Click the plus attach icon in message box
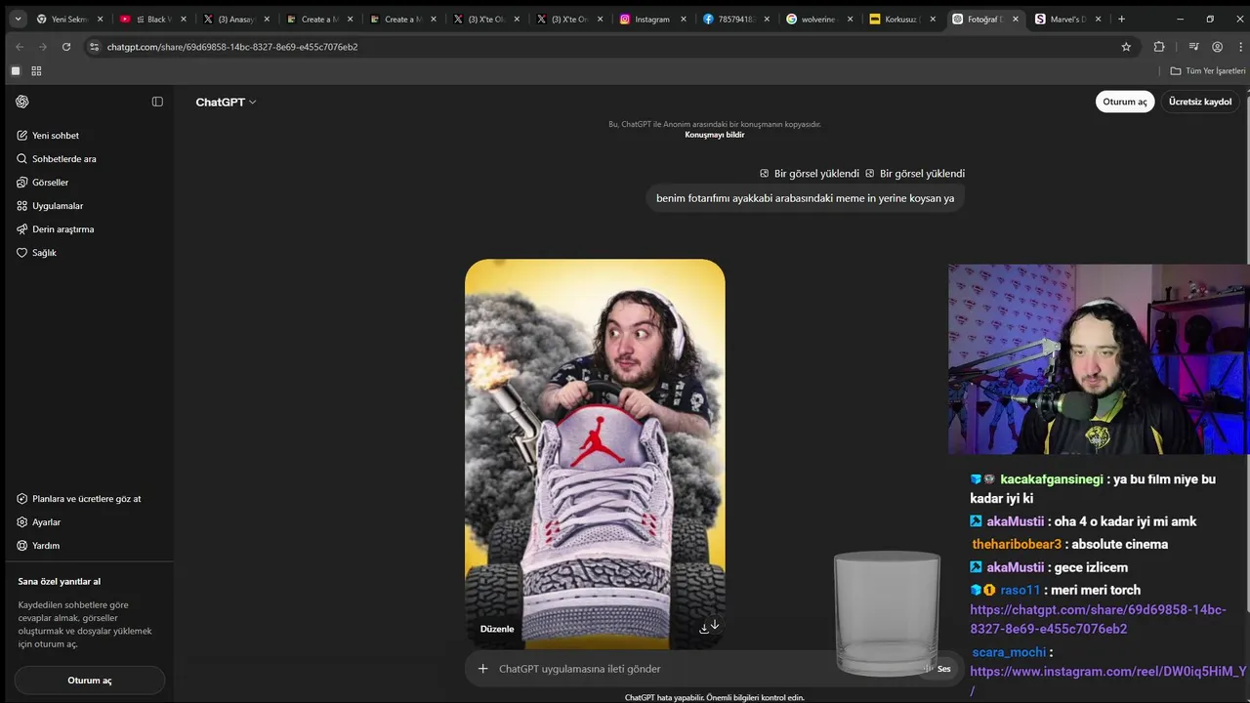This screenshot has height=703, width=1250. (482, 669)
